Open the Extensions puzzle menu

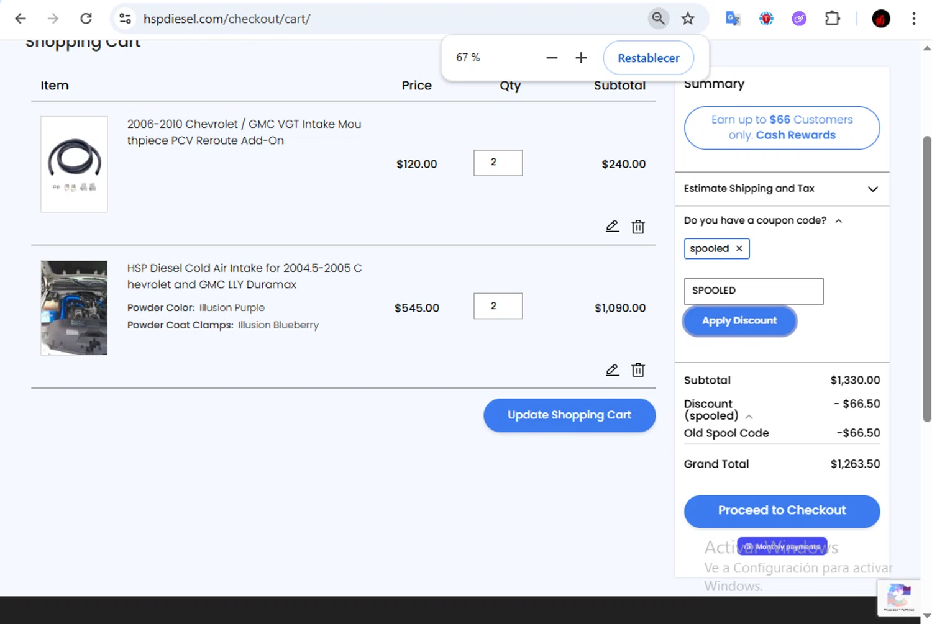coord(833,19)
